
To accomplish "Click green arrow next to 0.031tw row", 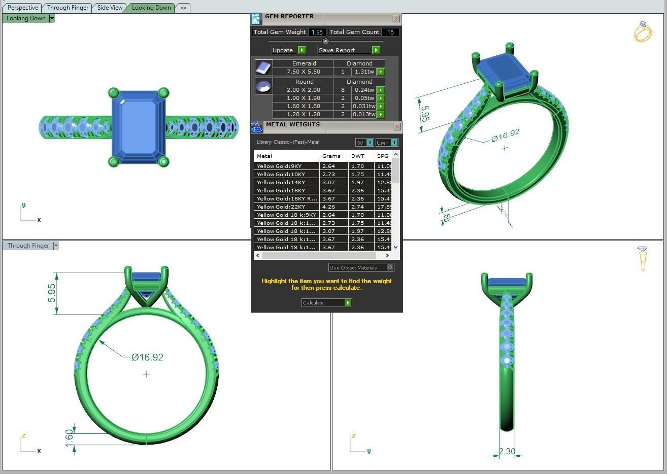I will coord(381,107).
